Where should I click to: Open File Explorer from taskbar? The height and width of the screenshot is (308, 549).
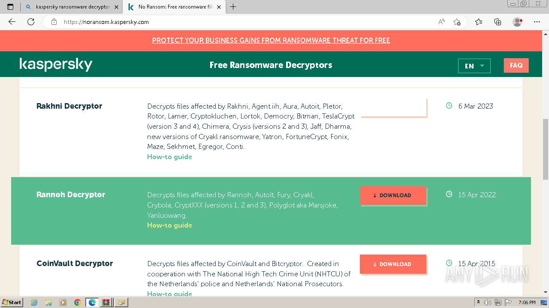coord(48,302)
